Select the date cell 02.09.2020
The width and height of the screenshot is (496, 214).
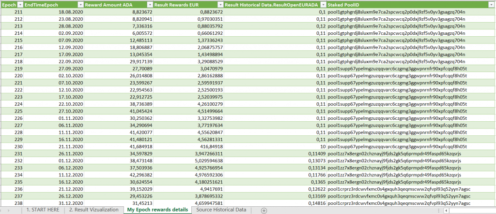click(54, 33)
